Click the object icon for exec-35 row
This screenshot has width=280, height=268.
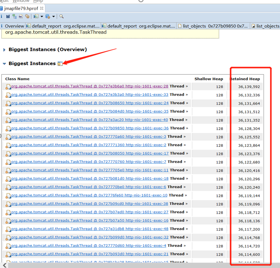tap(8, 112)
